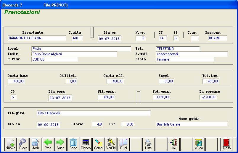The height and width of the screenshot is (153, 238).
Task: Click the Cerca flashlight icon
Action: [x=98, y=144]
